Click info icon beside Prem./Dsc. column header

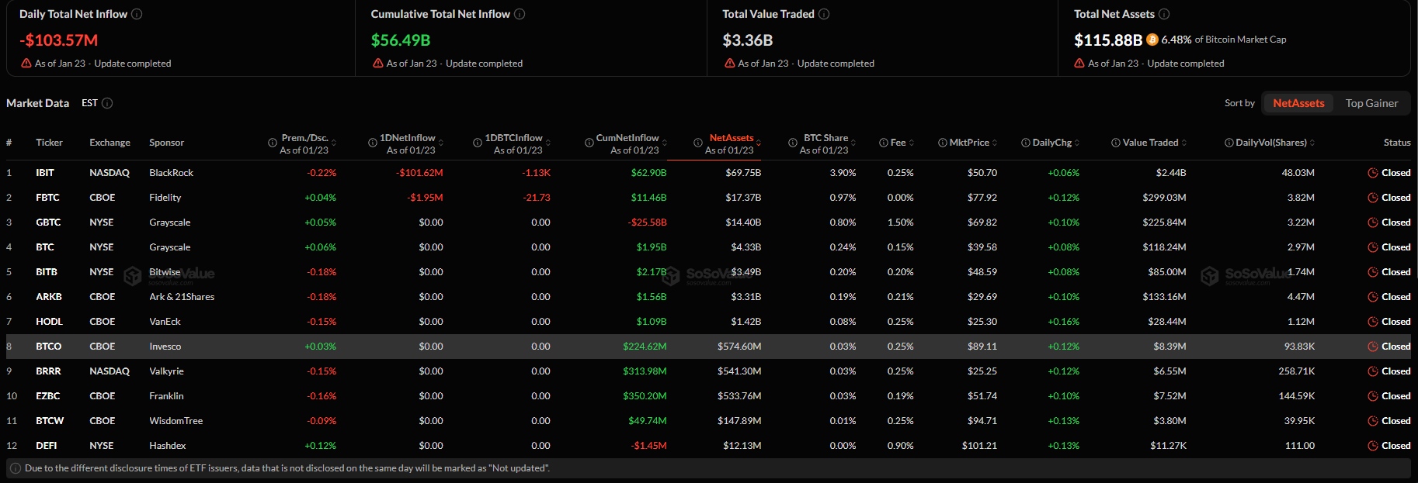click(273, 143)
